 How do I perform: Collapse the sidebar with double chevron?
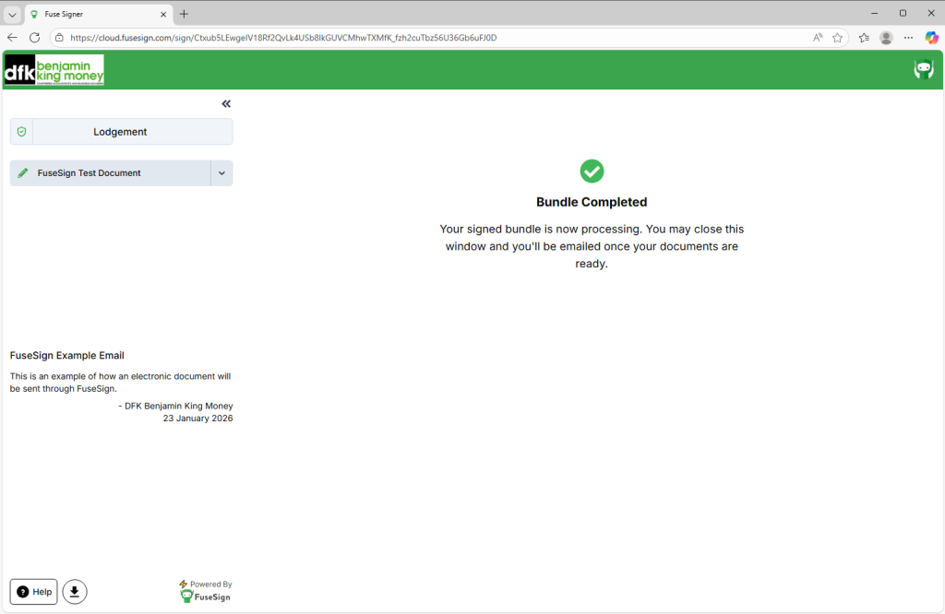[226, 104]
